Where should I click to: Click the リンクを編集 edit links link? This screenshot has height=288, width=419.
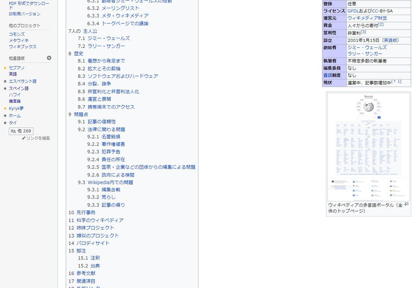(x=36, y=138)
